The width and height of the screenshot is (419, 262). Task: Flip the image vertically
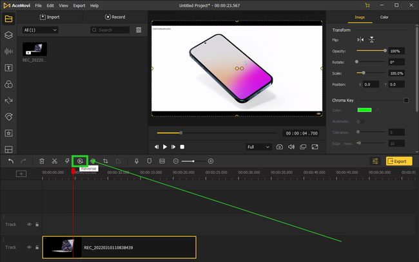(x=372, y=40)
